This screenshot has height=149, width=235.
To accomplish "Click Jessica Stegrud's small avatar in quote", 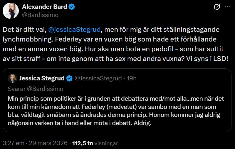I will click(12, 79).
